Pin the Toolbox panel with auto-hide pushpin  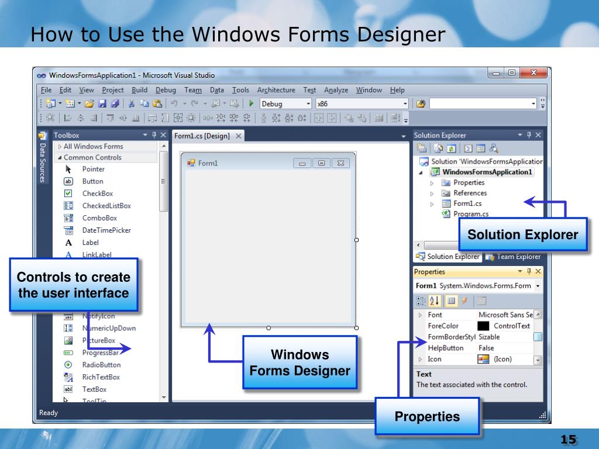pyautogui.click(x=154, y=135)
